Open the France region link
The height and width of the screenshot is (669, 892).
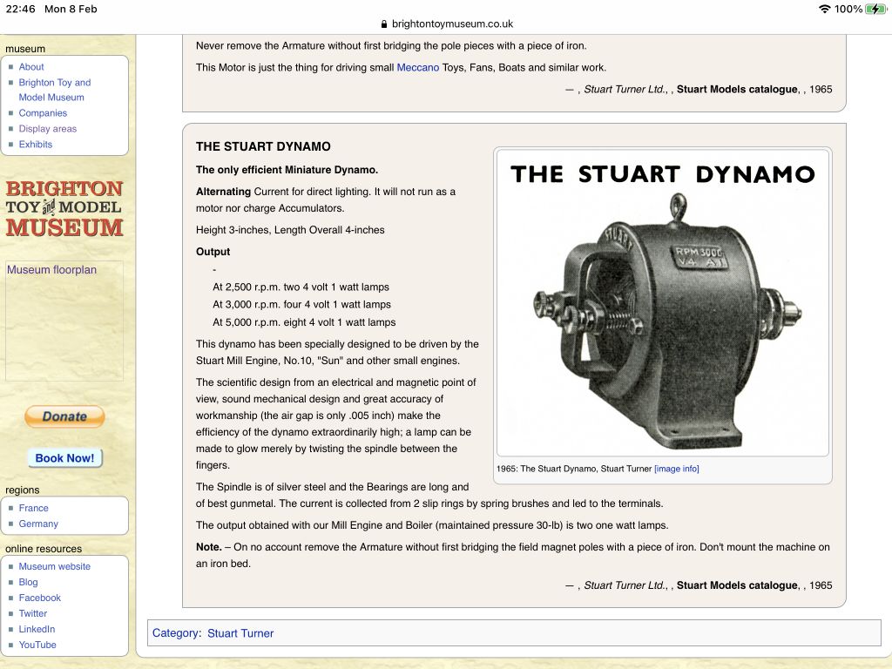click(34, 508)
